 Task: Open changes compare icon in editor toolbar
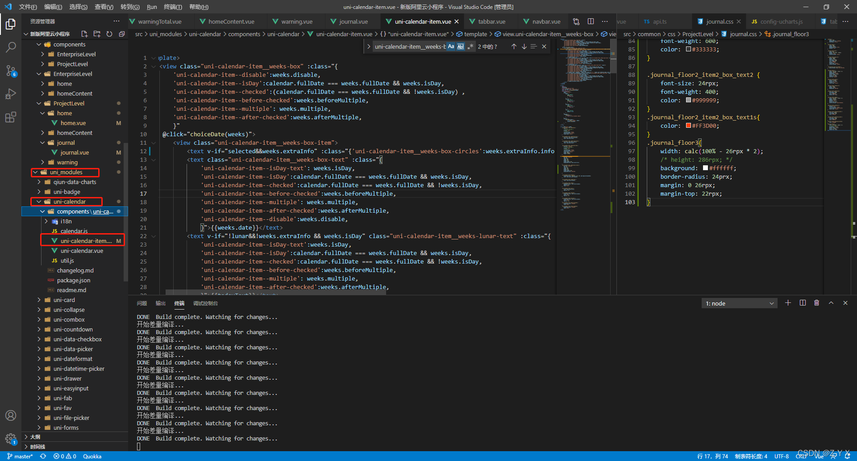pos(576,21)
